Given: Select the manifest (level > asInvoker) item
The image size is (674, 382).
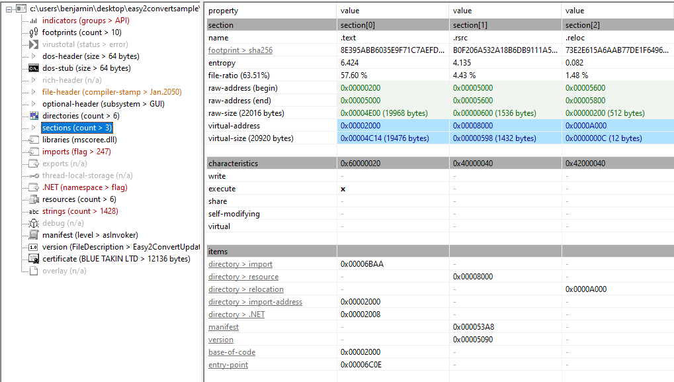Looking at the screenshot, I should point(90,235).
